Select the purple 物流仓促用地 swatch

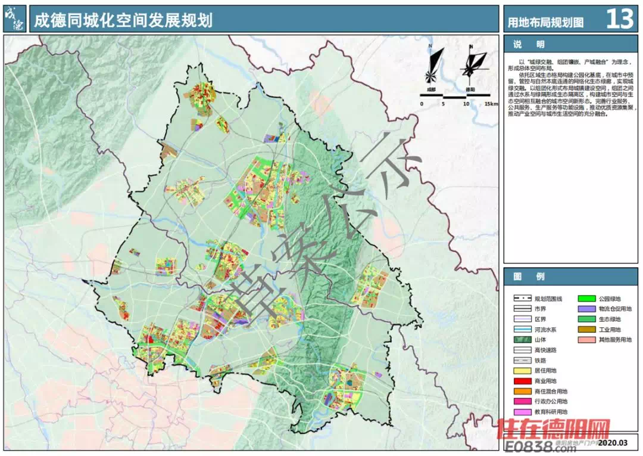point(586,309)
